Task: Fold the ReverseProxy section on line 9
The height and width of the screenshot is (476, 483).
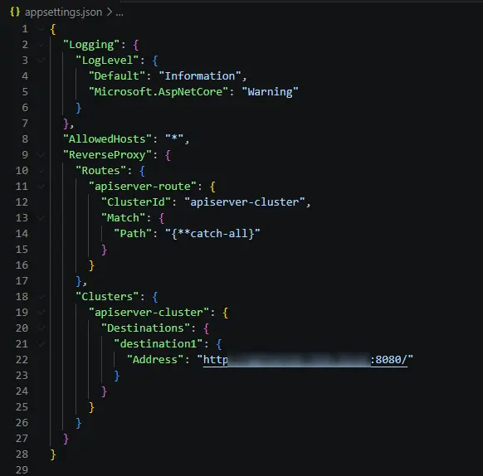Action: [41, 155]
